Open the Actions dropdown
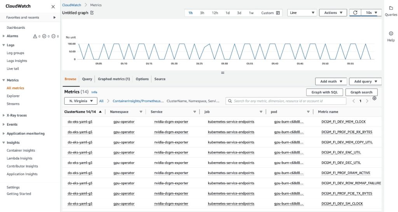The height and width of the screenshot is (212, 398). [x=333, y=13]
